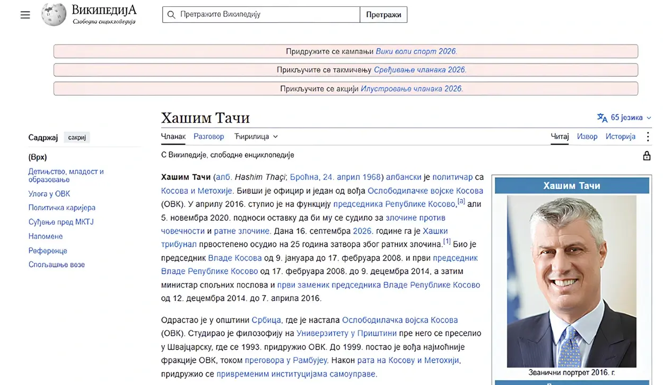Open the Бројна birthplace link
This screenshot has width=663, height=385.
[x=304, y=177]
